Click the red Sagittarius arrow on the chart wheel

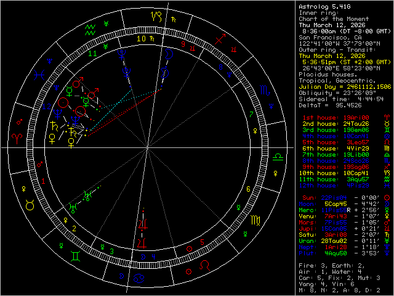(220, 40)
